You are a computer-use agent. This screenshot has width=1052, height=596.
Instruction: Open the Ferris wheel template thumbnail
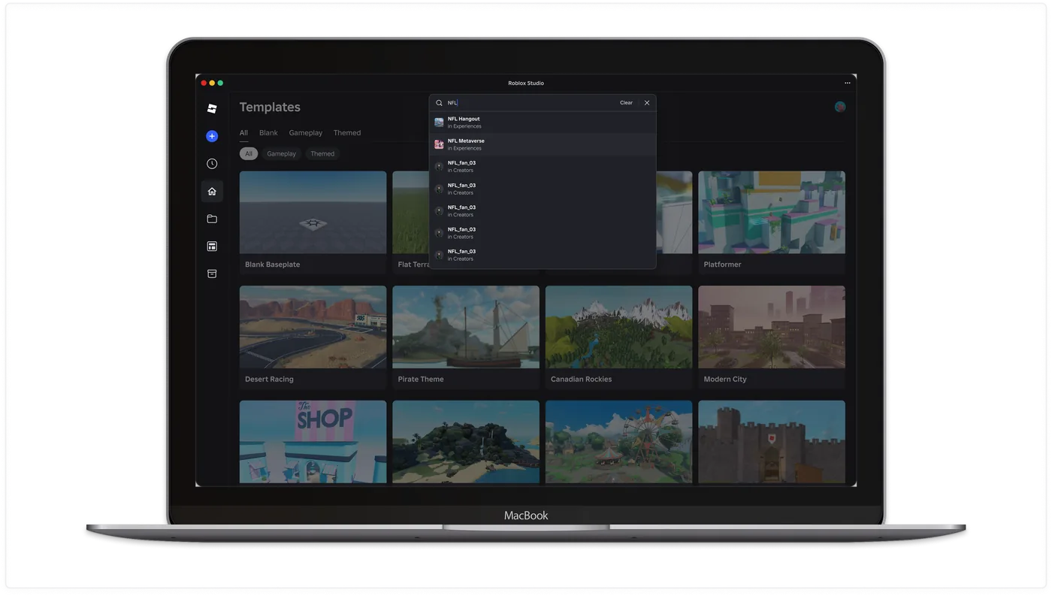(619, 442)
